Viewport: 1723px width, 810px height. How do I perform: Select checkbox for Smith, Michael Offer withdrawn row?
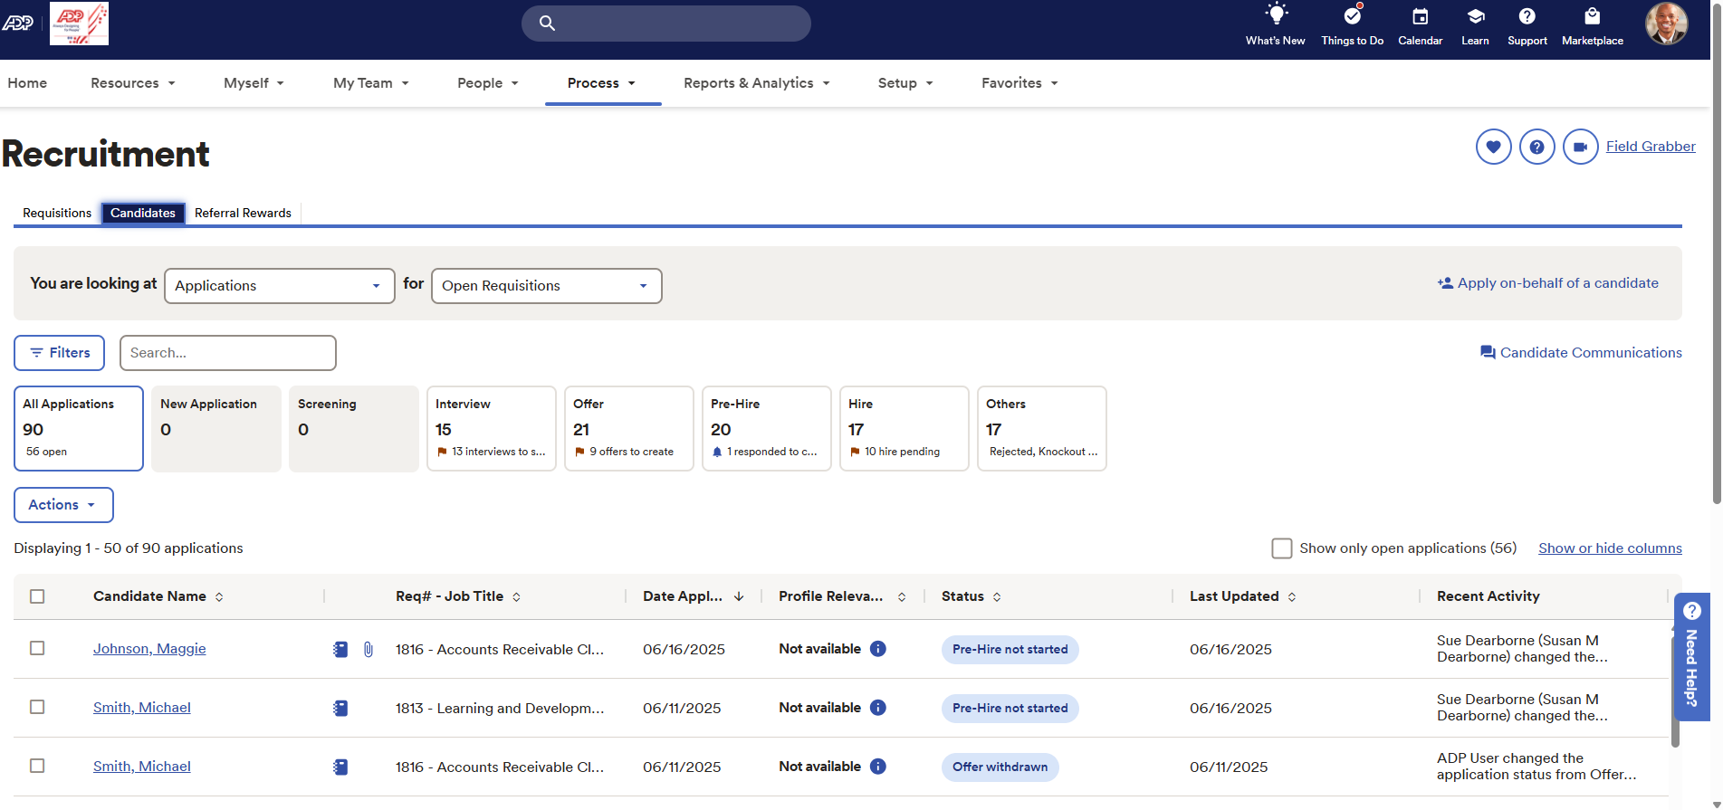coord(37,766)
